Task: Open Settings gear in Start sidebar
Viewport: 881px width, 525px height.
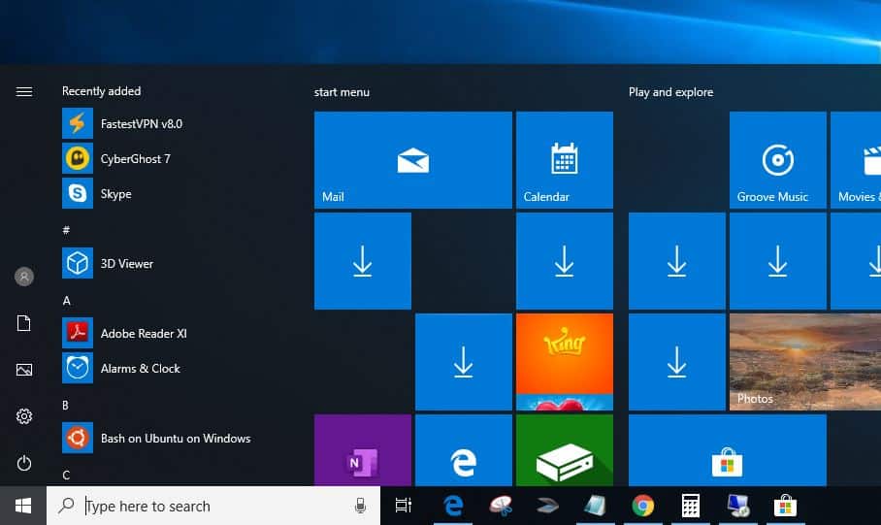Action: (x=24, y=416)
